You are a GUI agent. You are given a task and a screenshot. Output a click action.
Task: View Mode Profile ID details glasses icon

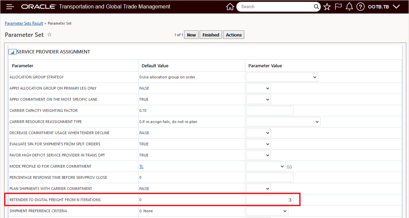click(289, 167)
